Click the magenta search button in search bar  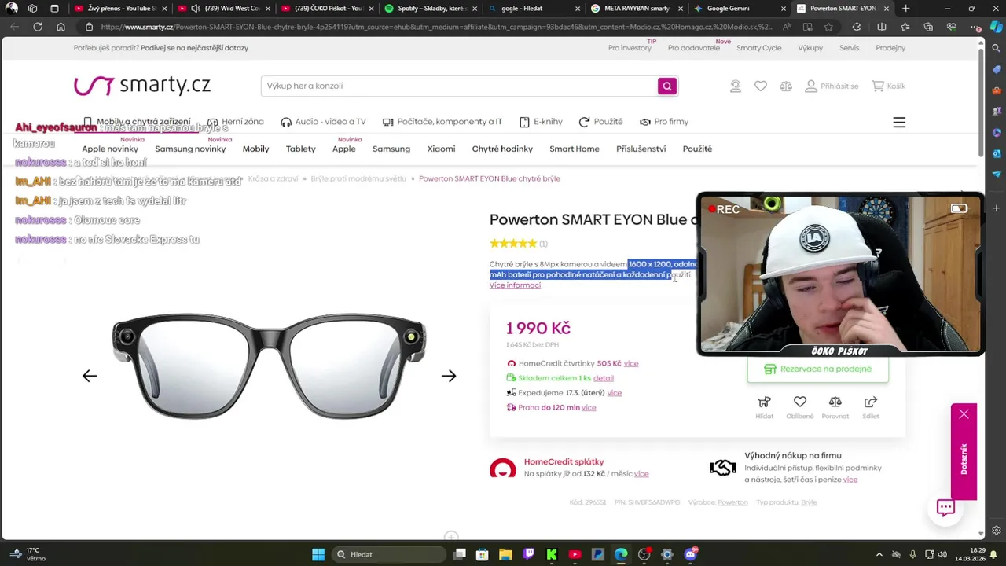pyautogui.click(x=667, y=86)
